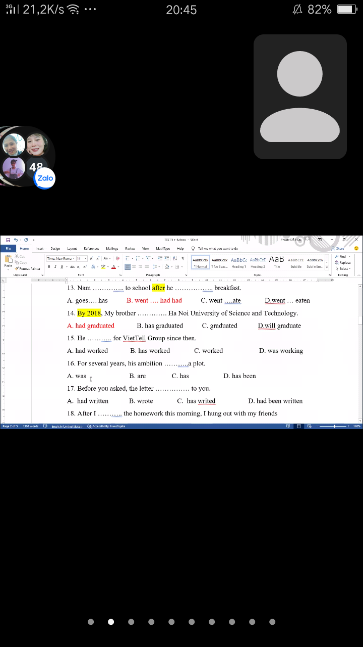Toggle Italic formatting
The height and width of the screenshot is (647, 363).
55,266
